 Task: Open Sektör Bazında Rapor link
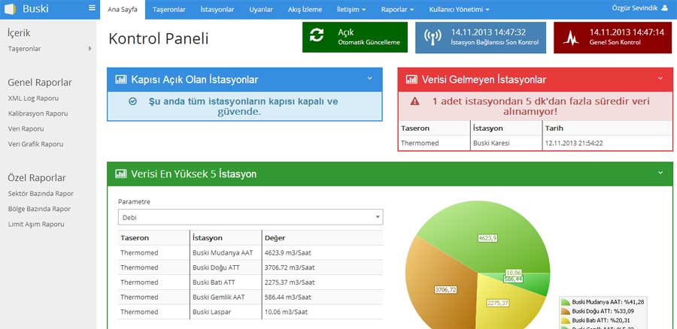coord(41,194)
